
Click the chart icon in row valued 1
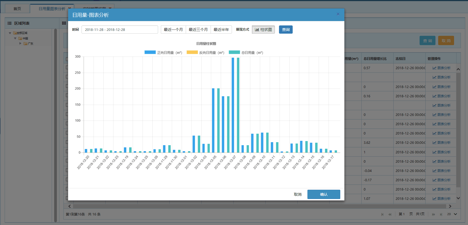(434, 152)
